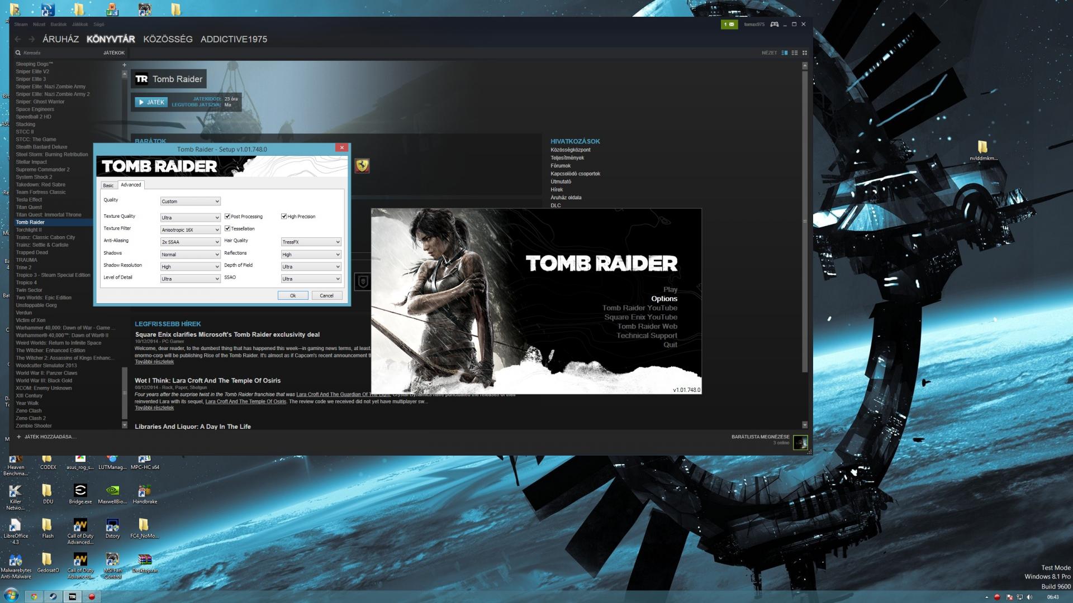This screenshot has width=1073, height=603.
Task: Click red record icon on taskbar
Action: (x=92, y=596)
